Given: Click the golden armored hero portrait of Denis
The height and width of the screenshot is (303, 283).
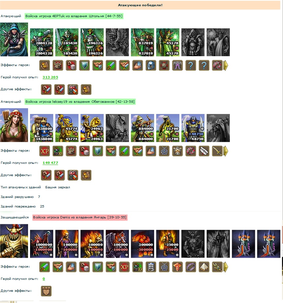Looking at the screenshot, I should click(14, 241).
